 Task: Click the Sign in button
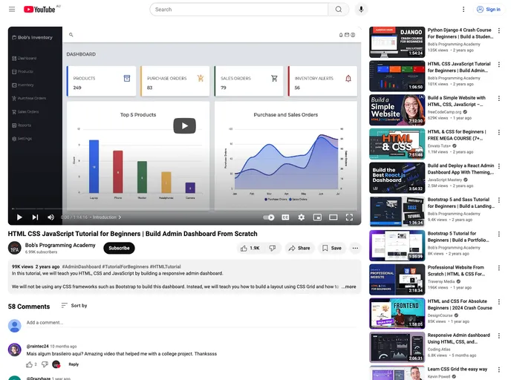coord(489,10)
